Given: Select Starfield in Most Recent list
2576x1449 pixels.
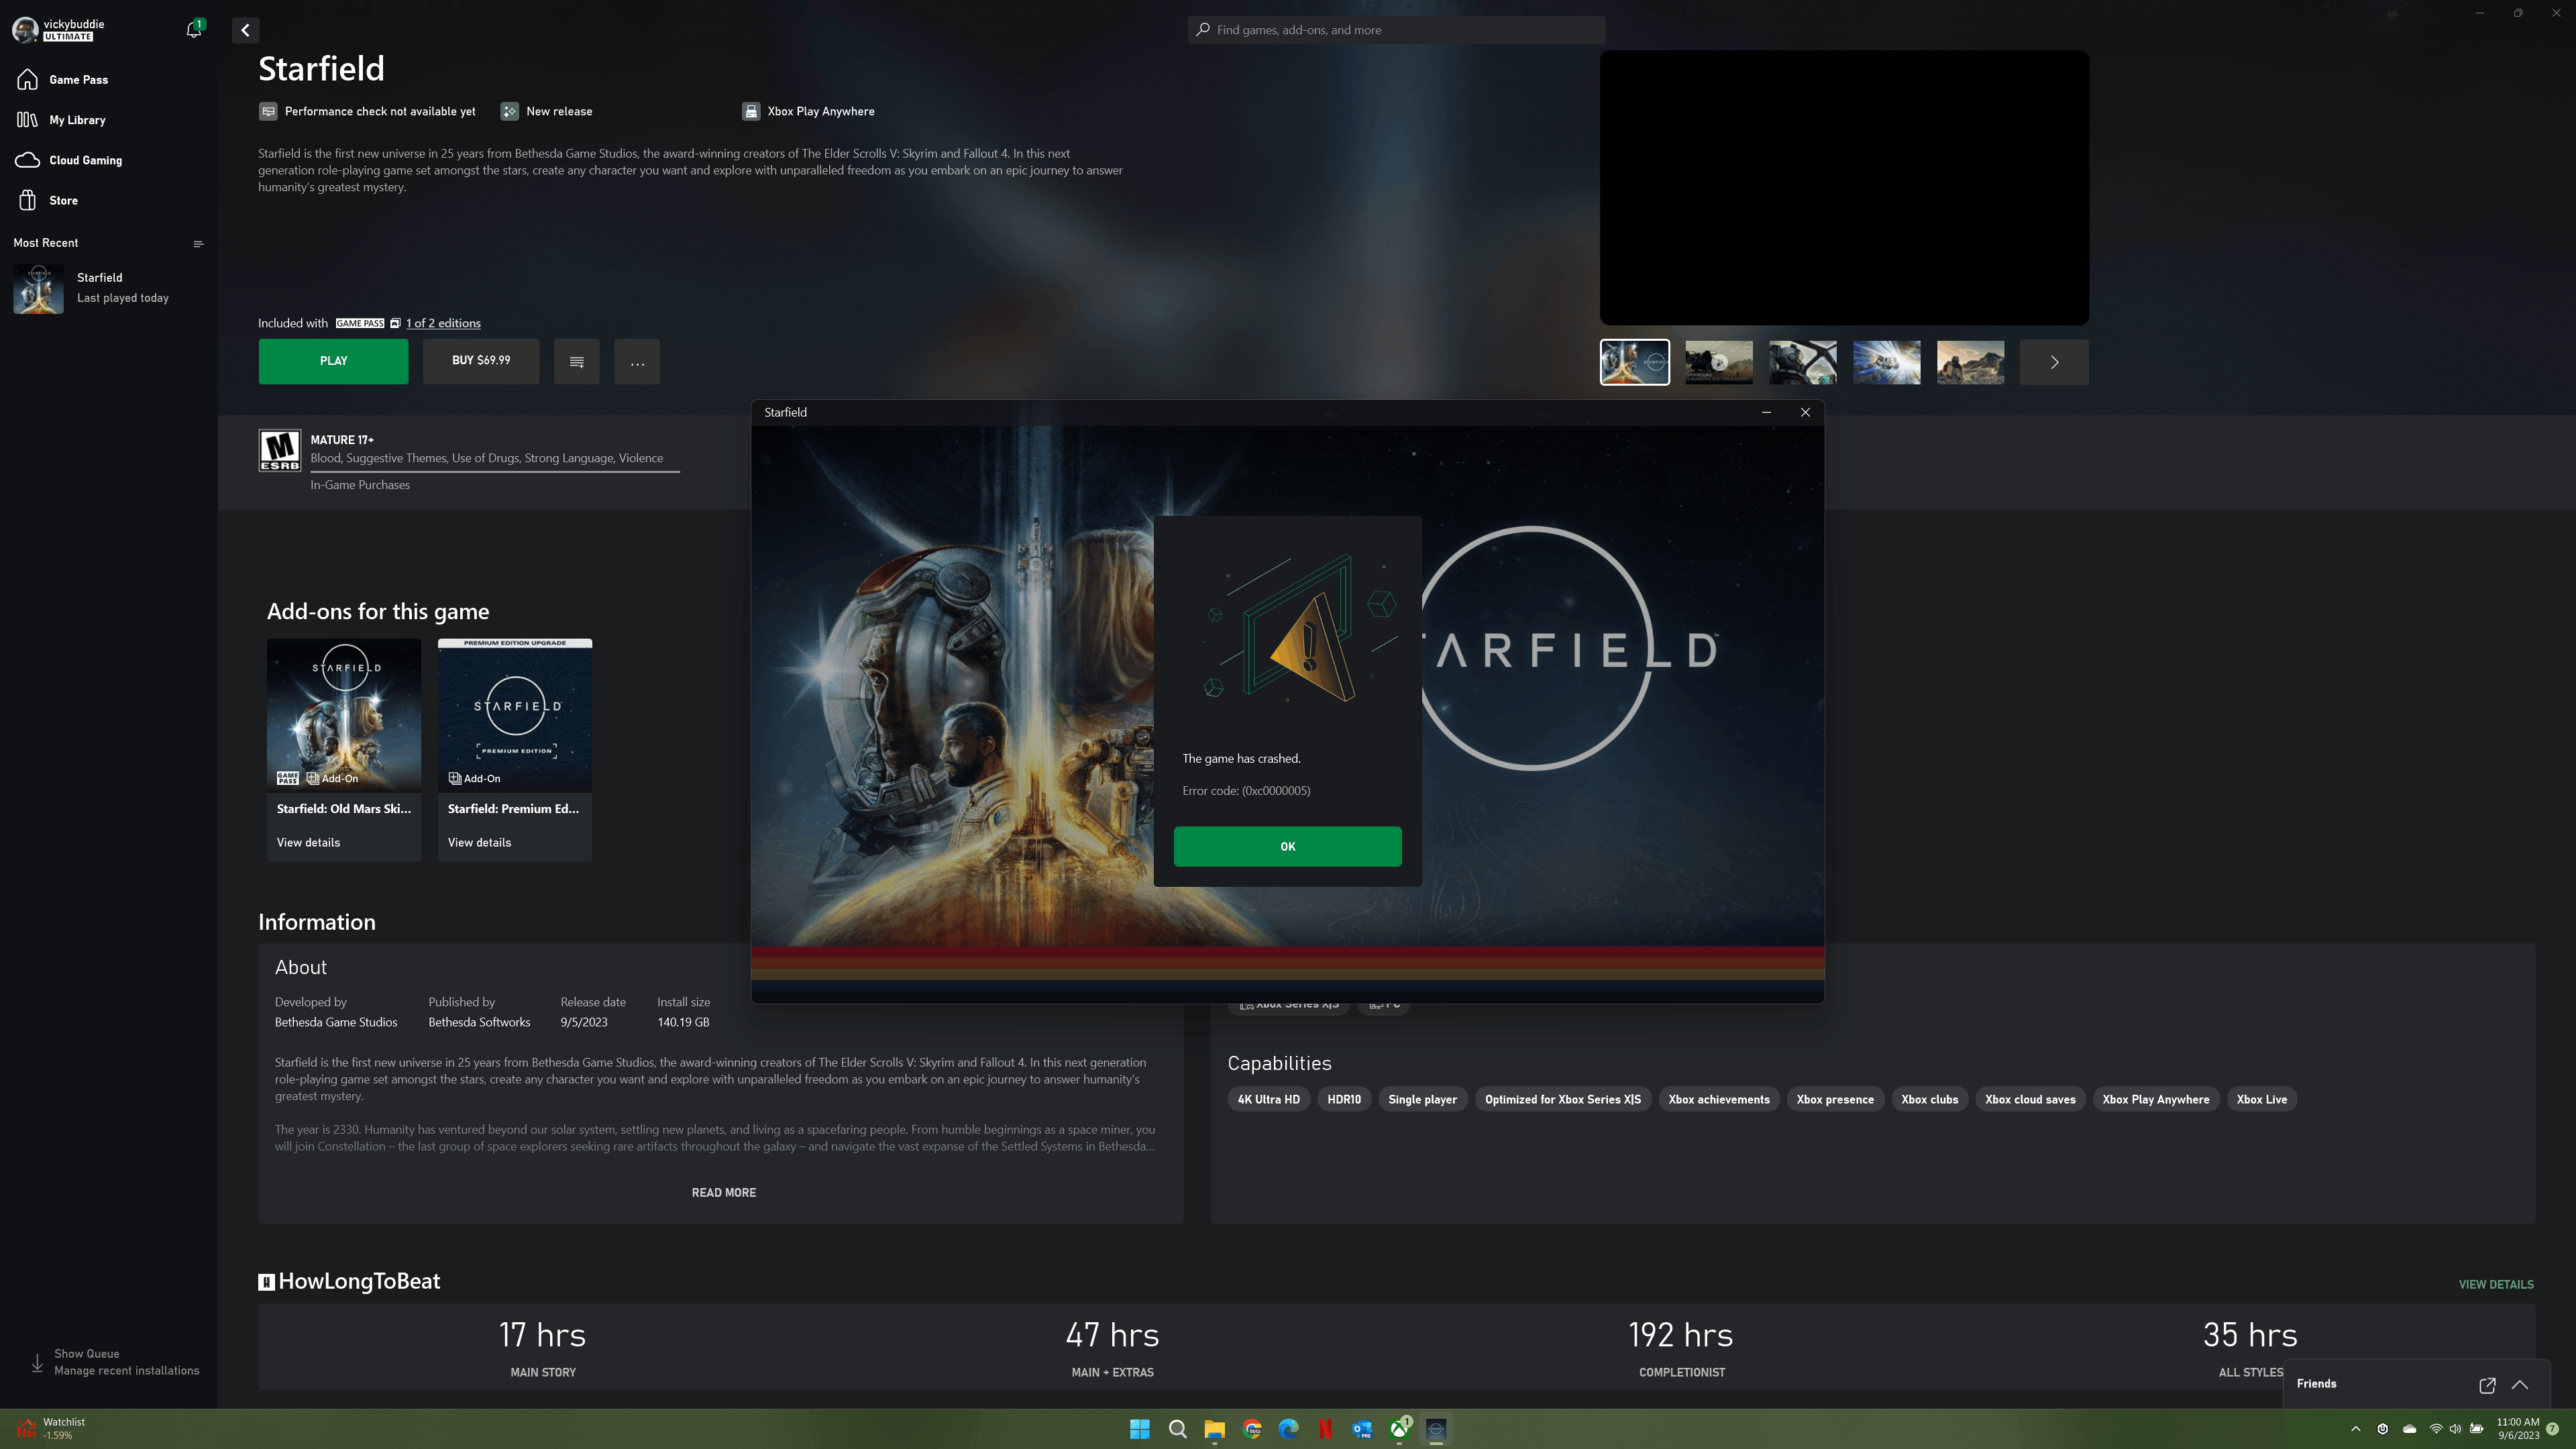Looking at the screenshot, I should 108,288.
